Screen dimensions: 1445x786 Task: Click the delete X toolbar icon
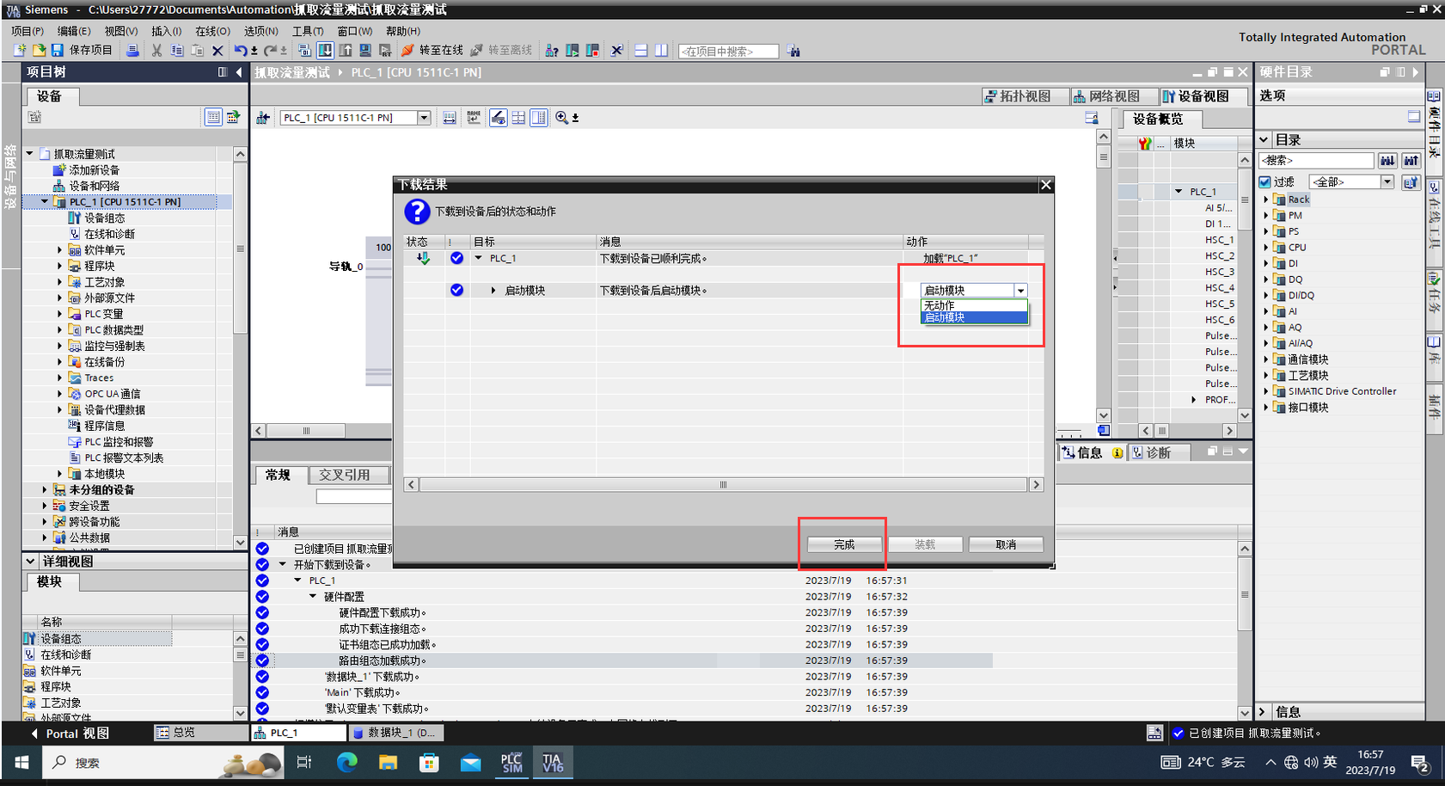tap(217, 51)
